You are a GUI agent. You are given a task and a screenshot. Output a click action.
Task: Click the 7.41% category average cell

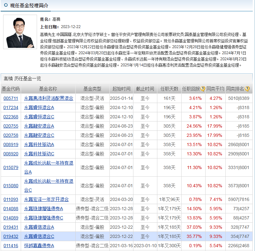(x=216, y=199)
